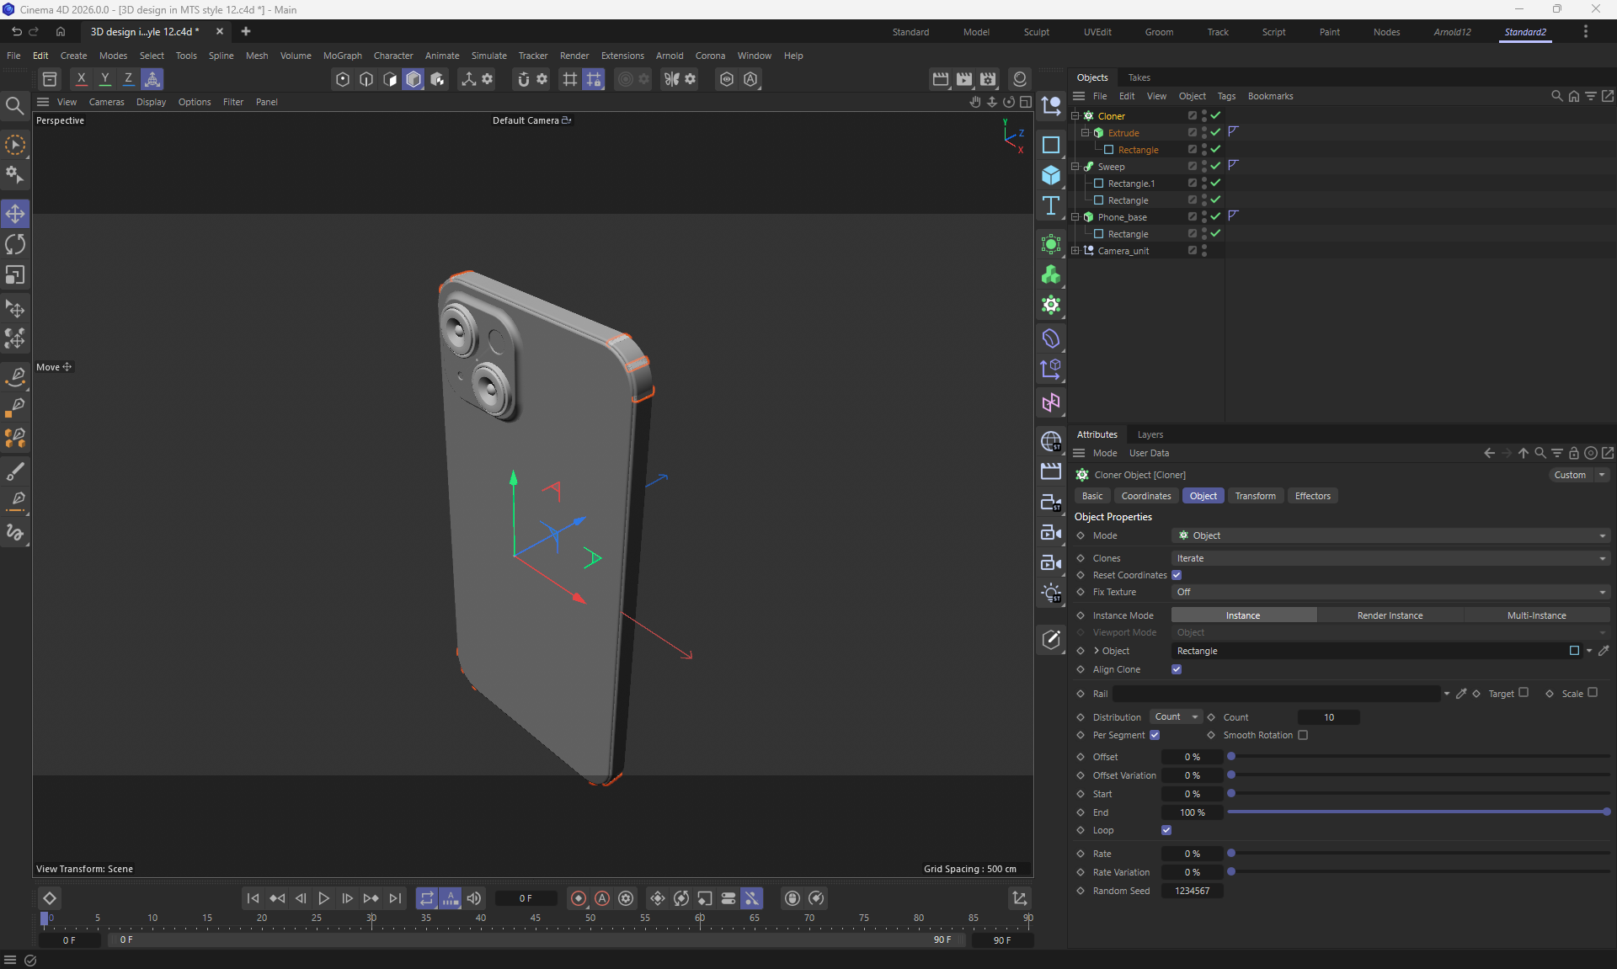Screen dimensions: 1617x969
Task: Open the Distribution Count dropdown
Action: click(1176, 717)
